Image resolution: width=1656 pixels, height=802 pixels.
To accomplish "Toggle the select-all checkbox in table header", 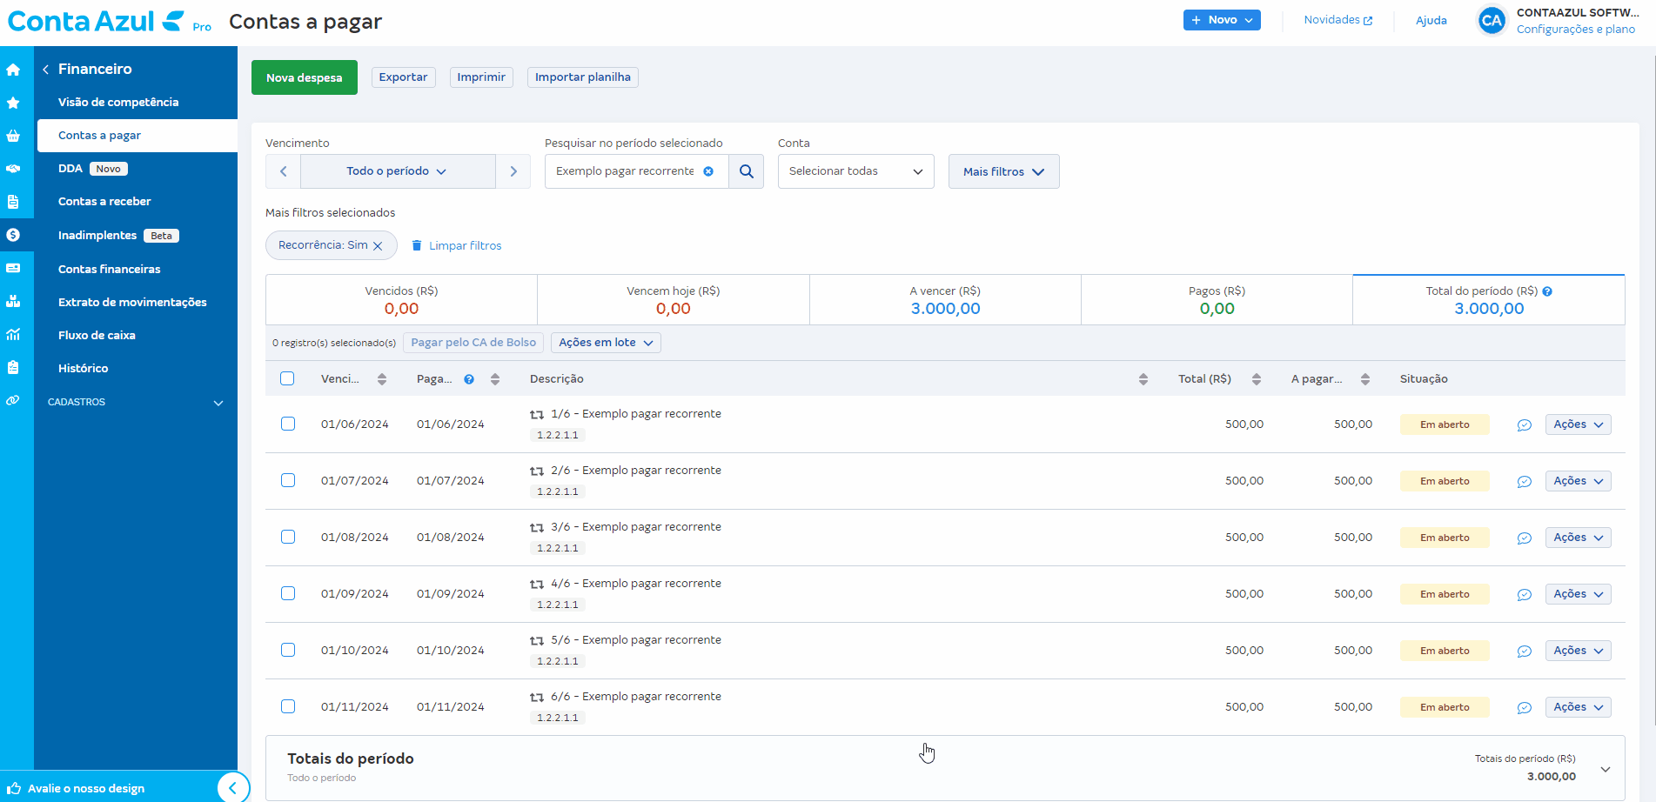I will click(287, 378).
